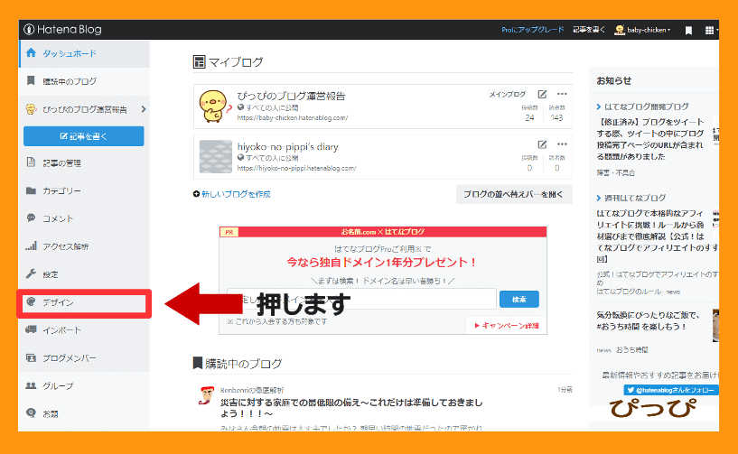Click ブログの並べ替えバーを開く button
This screenshot has width=738, height=454.
click(514, 194)
